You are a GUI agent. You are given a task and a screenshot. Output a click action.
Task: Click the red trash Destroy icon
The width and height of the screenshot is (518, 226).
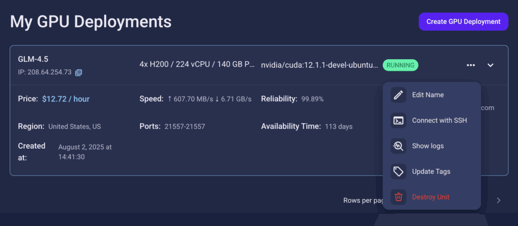coord(399,197)
